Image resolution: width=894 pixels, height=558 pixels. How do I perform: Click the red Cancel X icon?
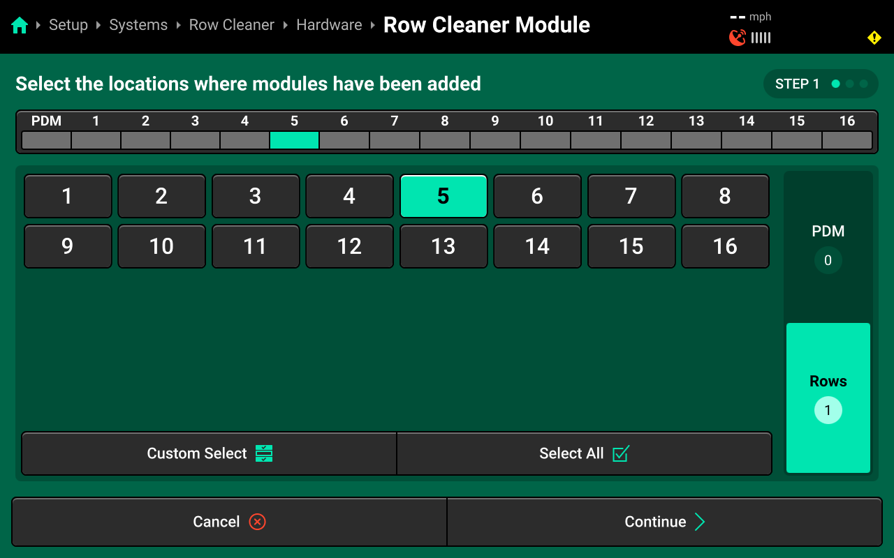pyautogui.click(x=257, y=522)
